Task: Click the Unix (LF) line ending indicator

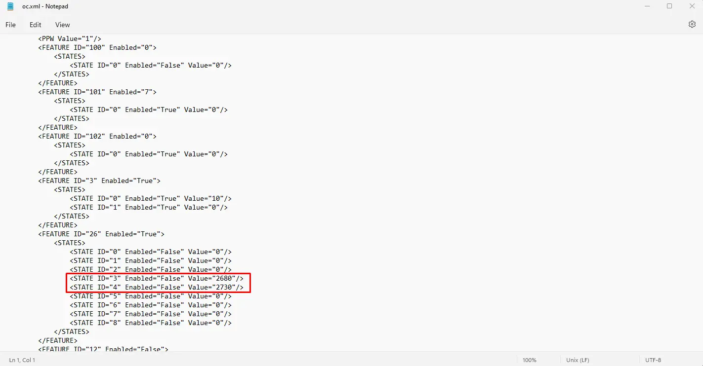Action: (x=578, y=360)
